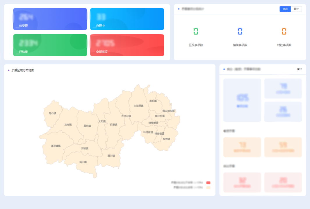Select 锦城街道 on the map
The width and height of the screenshot is (310, 209).
154,123
